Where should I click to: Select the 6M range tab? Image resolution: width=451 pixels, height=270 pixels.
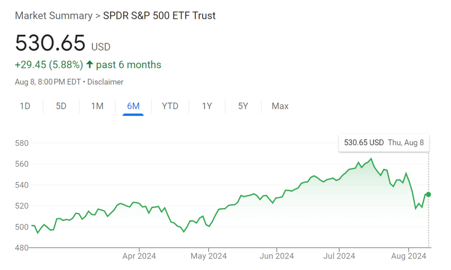133,106
